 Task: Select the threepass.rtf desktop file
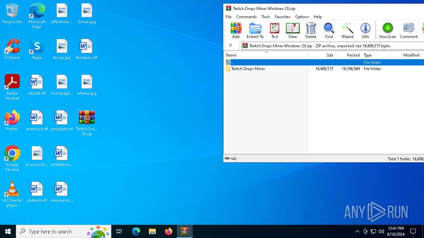(x=87, y=49)
